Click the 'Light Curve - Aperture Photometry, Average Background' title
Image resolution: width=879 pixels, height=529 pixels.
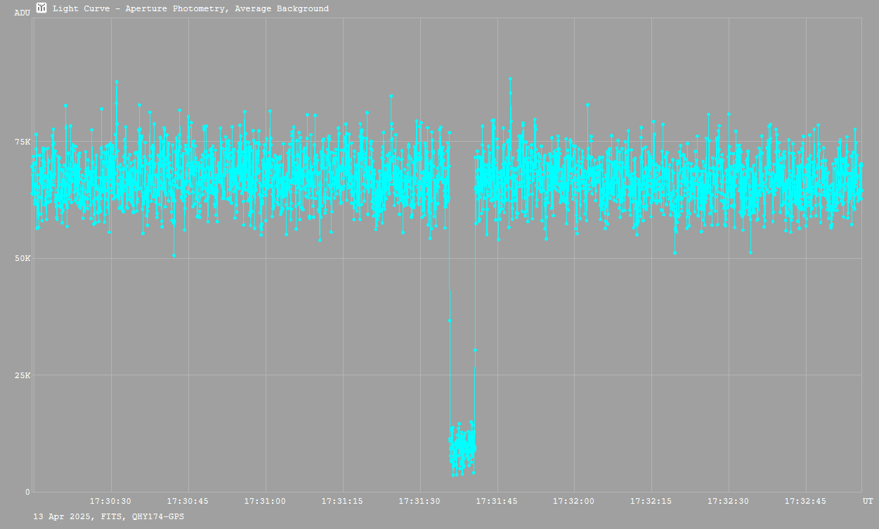tap(190, 8)
